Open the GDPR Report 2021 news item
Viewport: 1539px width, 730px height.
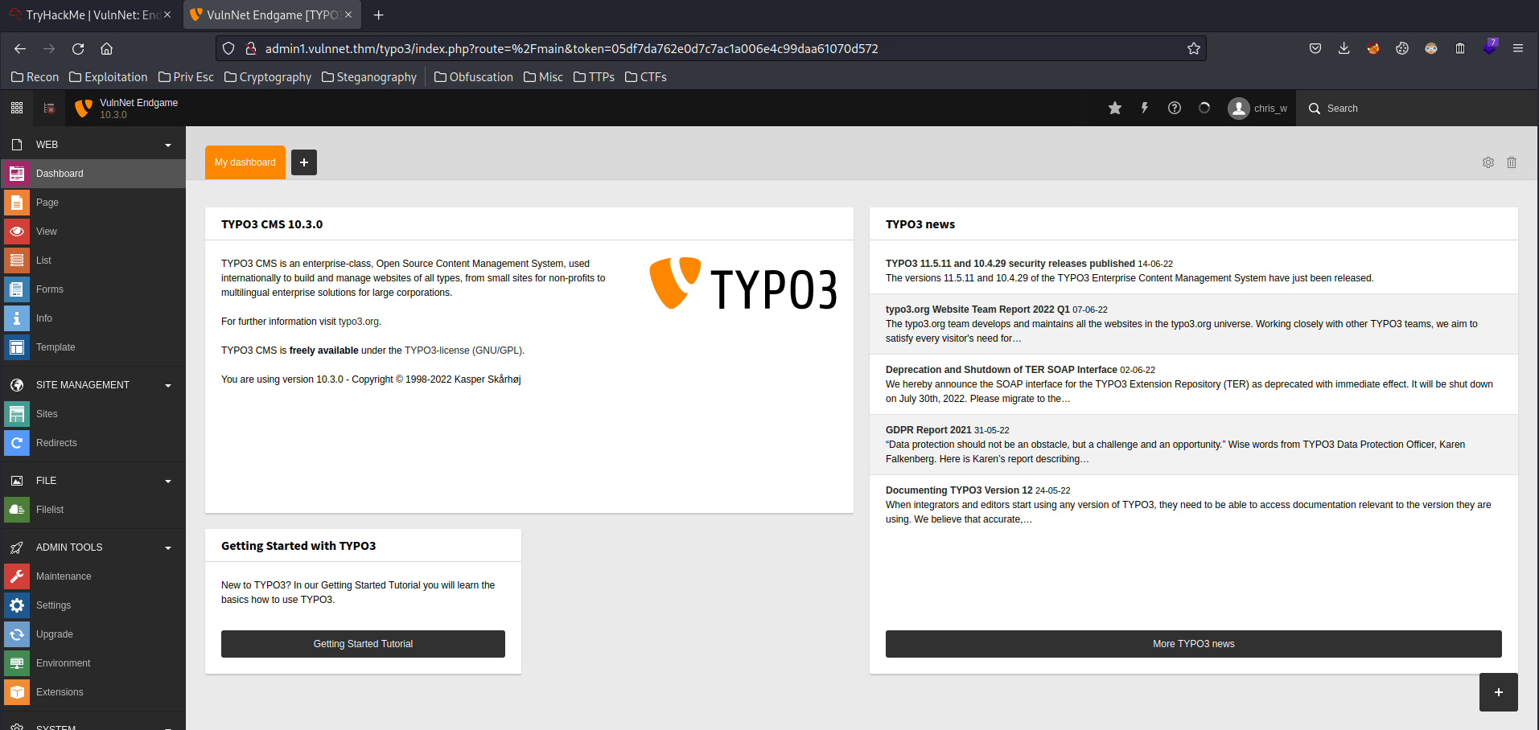point(928,430)
